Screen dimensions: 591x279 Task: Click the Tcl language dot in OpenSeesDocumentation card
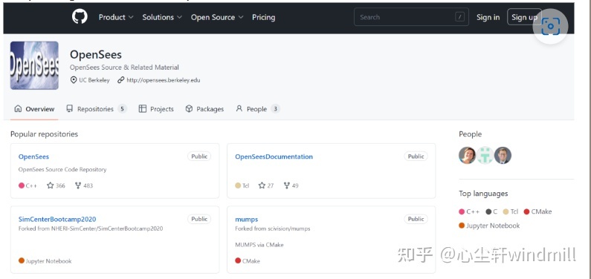tap(238, 186)
